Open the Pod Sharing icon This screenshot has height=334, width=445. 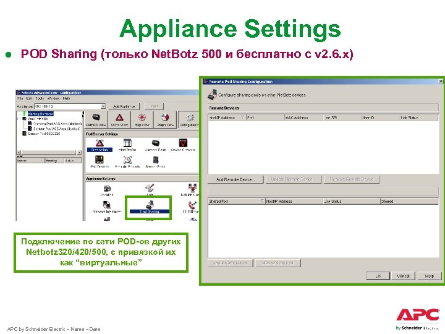click(150, 207)
